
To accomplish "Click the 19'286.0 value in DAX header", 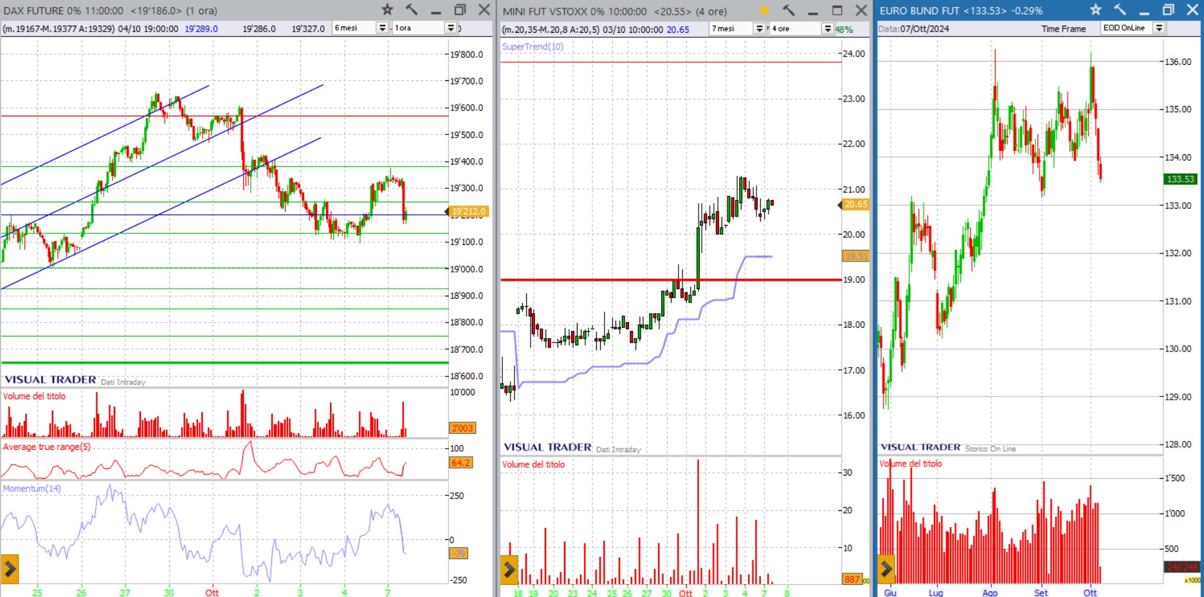I will click(259, 28).
